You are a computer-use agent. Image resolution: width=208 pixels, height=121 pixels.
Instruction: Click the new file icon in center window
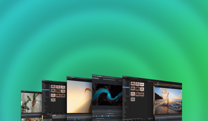pyautogui.click(x=98, y=76)
